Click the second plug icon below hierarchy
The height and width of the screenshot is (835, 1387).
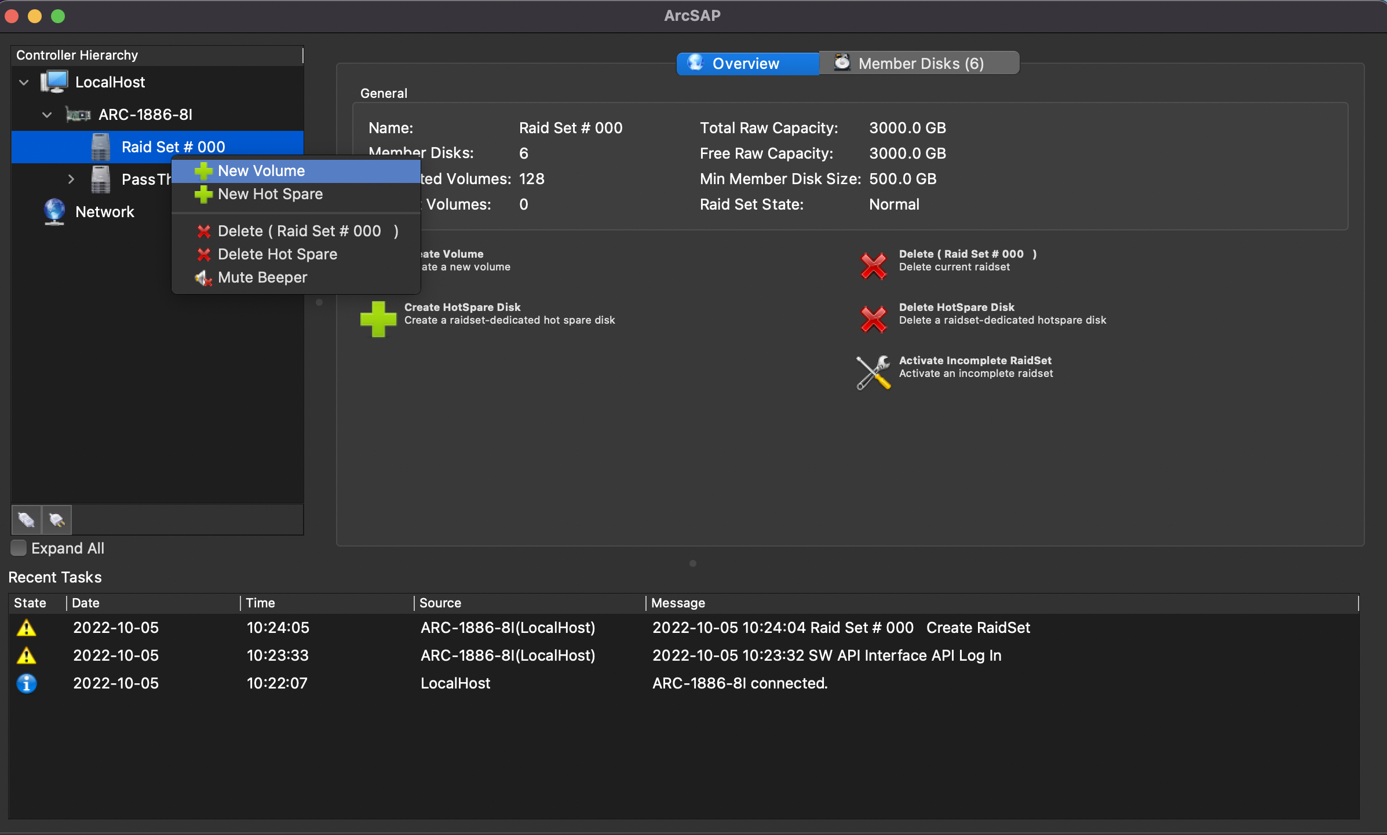point(57,519)
